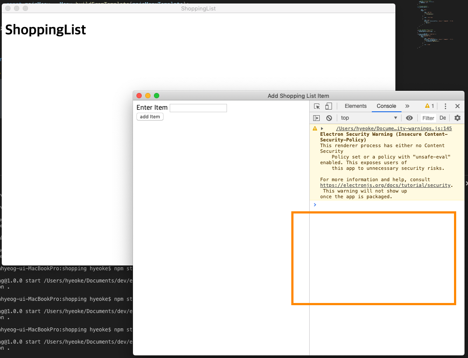The height and width of the screenshot is (358, 468).
Task: Click the Enter Item label
Action: 152,107
